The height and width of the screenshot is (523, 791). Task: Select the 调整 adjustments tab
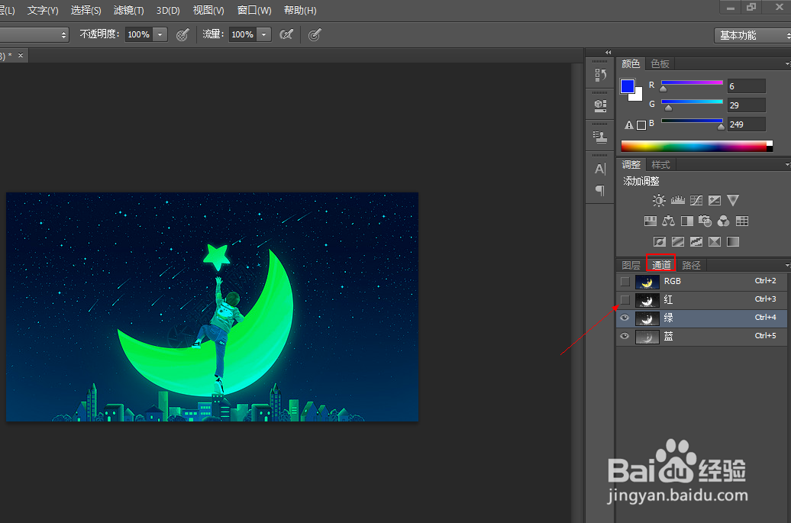[x=631, y=164]
